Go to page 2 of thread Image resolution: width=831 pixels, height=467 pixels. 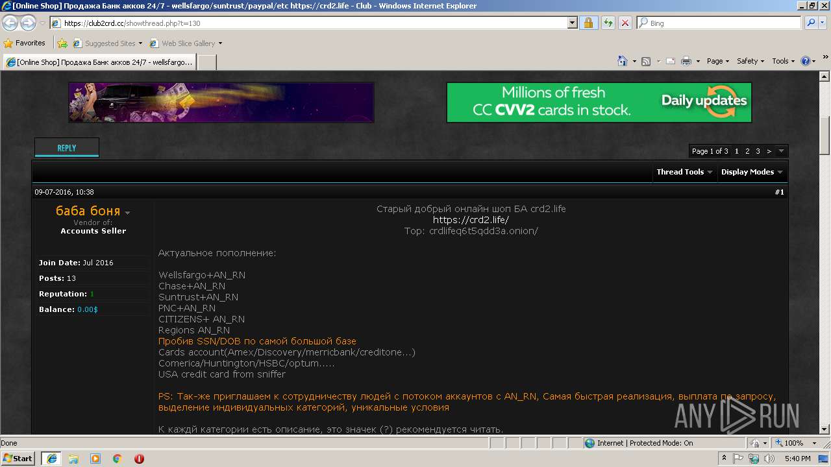tap(747, 151)
